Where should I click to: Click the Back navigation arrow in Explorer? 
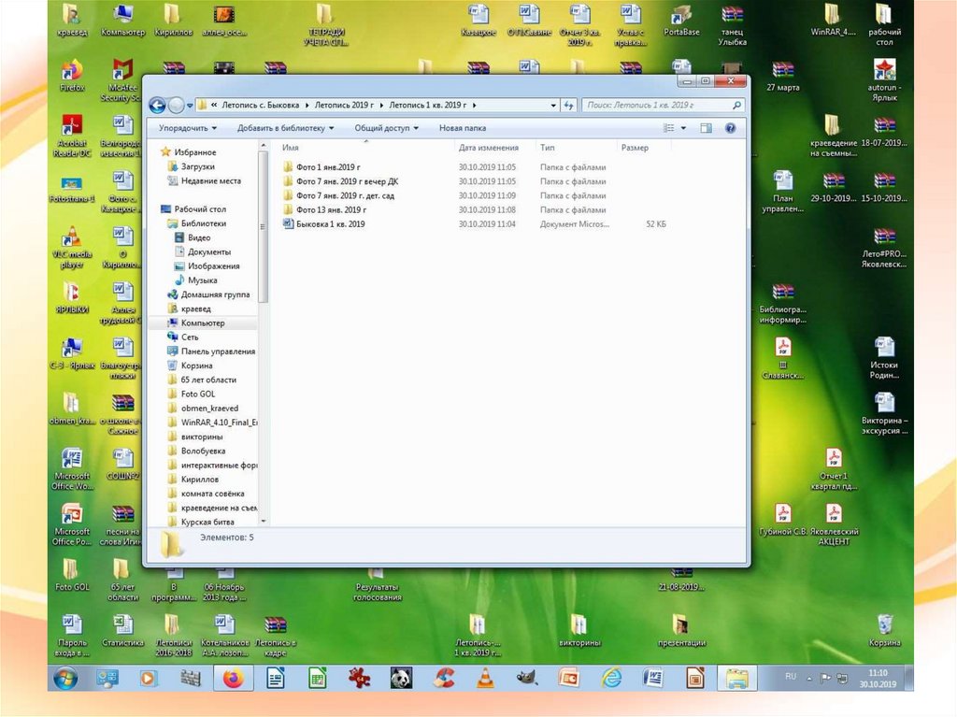point(156,106)
